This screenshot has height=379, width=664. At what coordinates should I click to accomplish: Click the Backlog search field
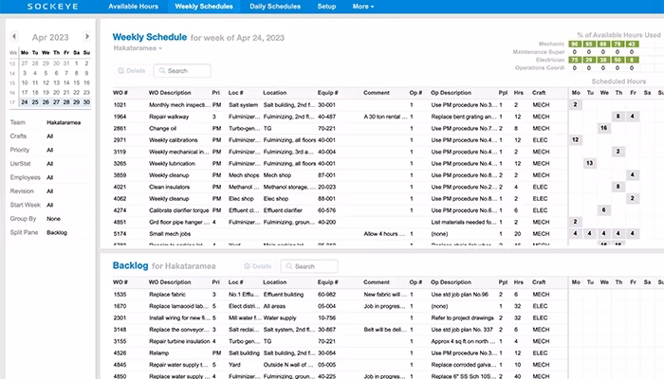click(x=309, y=266)
